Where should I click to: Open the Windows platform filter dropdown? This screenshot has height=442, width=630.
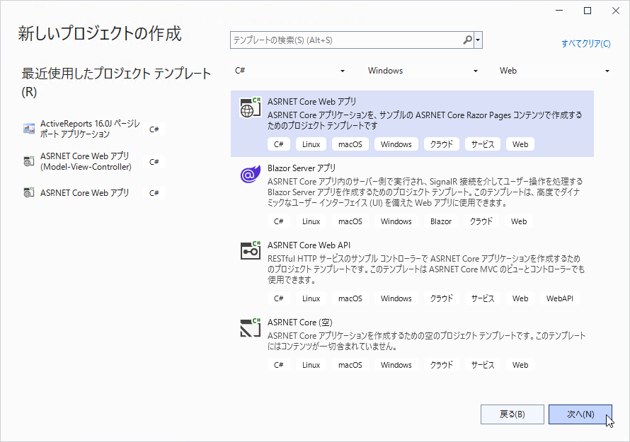click(x=423, y=71)
